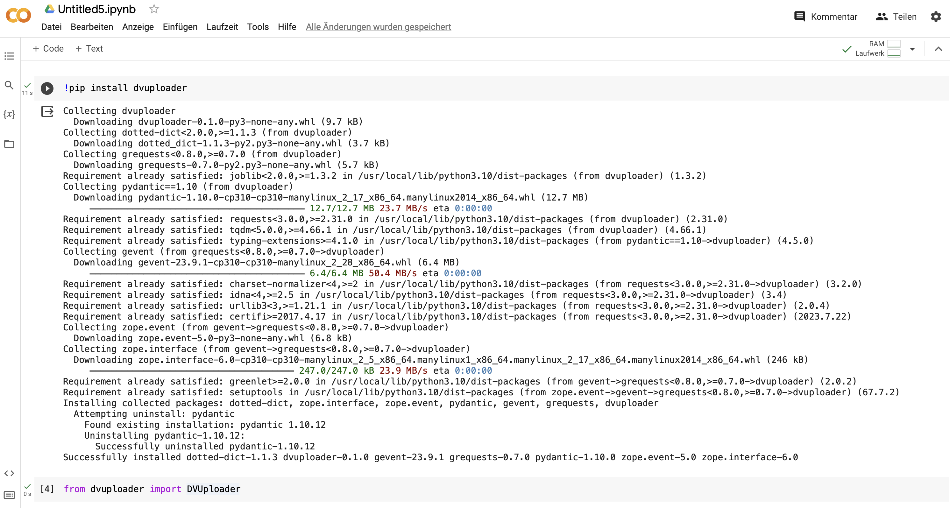
Task: Run the pip install dvuploader cell
Action: pyautogui.click(x=47, y=88)
